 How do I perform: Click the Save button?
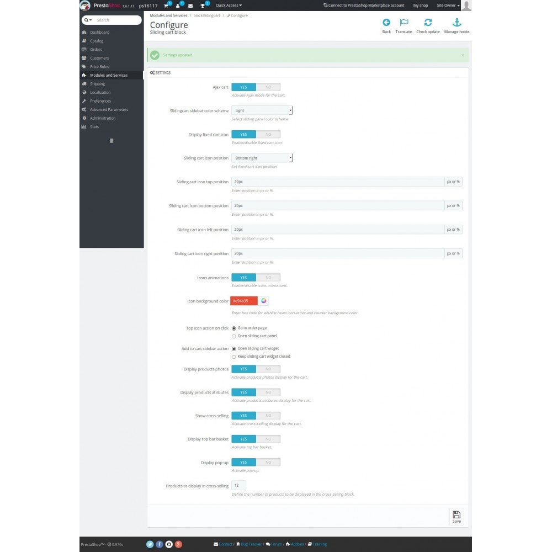pos(457,516)
